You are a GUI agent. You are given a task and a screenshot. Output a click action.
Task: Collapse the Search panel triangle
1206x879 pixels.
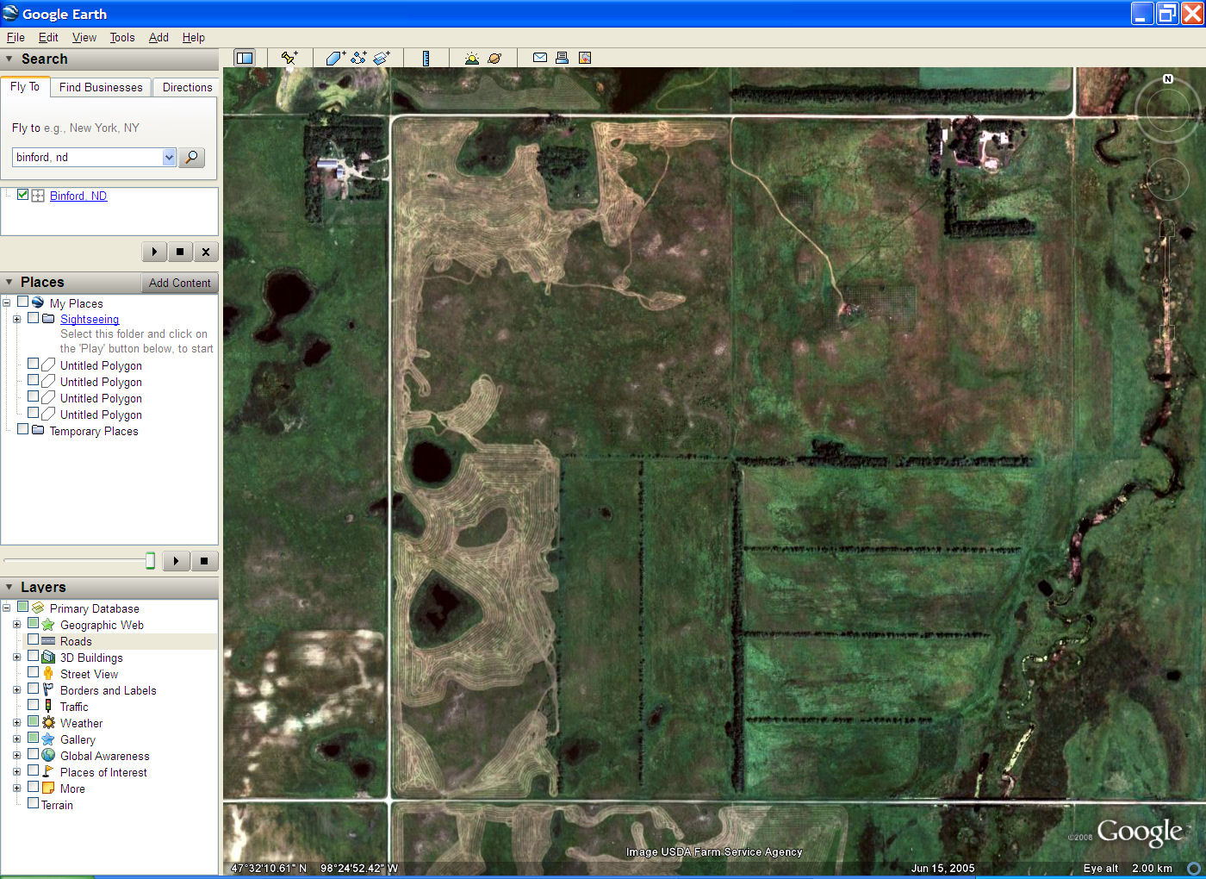[9, 59]
